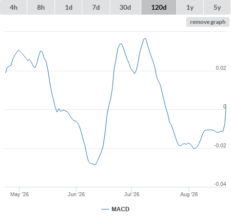Screen dimensions: 231x222
Task: Click the -0.04 y-axis label
Action: tap(220, 184)
